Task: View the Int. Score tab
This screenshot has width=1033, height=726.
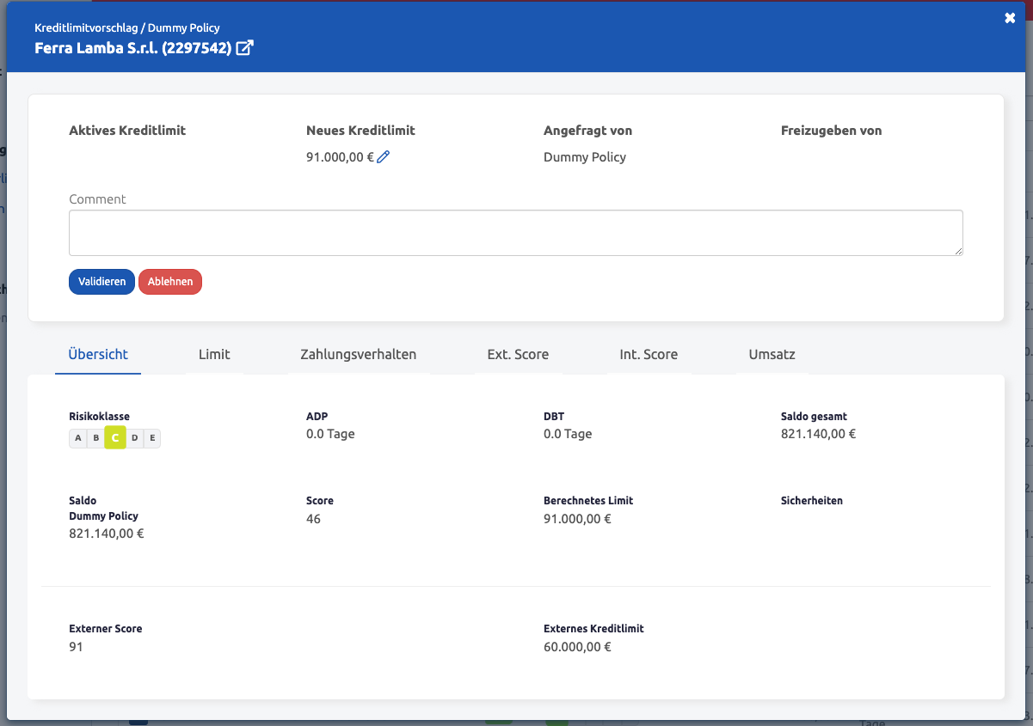Action: click(x=649, y=354)
